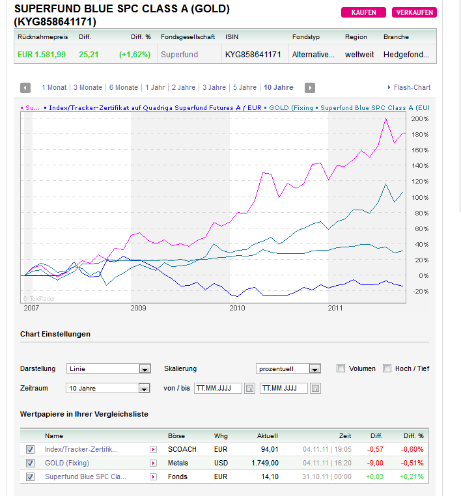461x496 pixels.
Task: Click arrow icon next to GOLD (Fixing)
Action: (x=153, y=463)
